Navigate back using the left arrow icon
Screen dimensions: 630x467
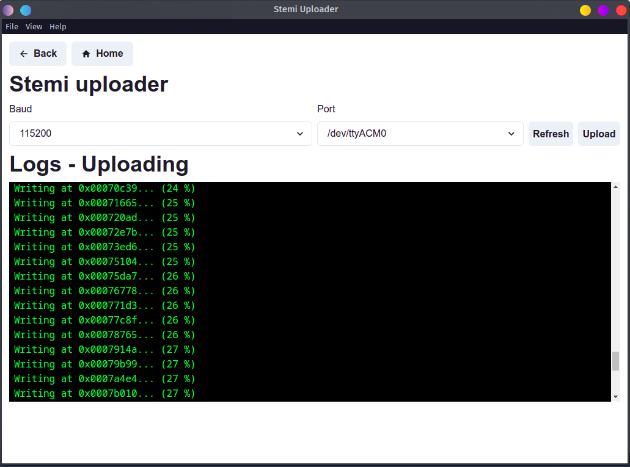click(23, 54)
